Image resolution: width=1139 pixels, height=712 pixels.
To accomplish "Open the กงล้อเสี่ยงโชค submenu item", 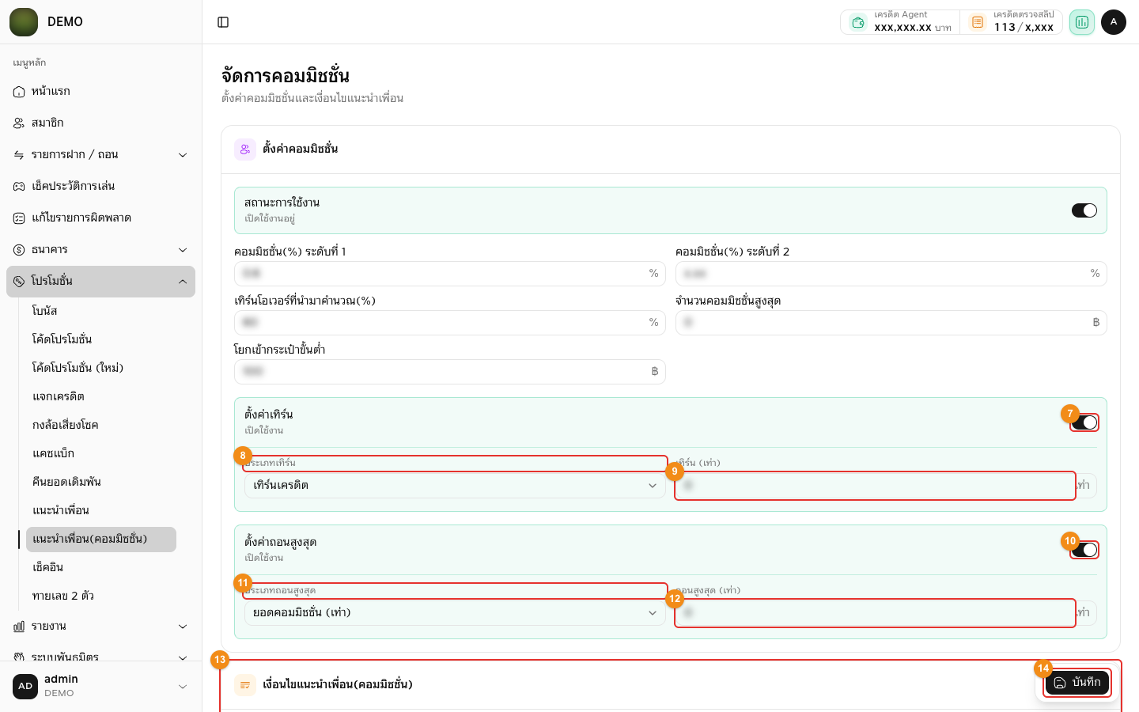I will point(101,425).
